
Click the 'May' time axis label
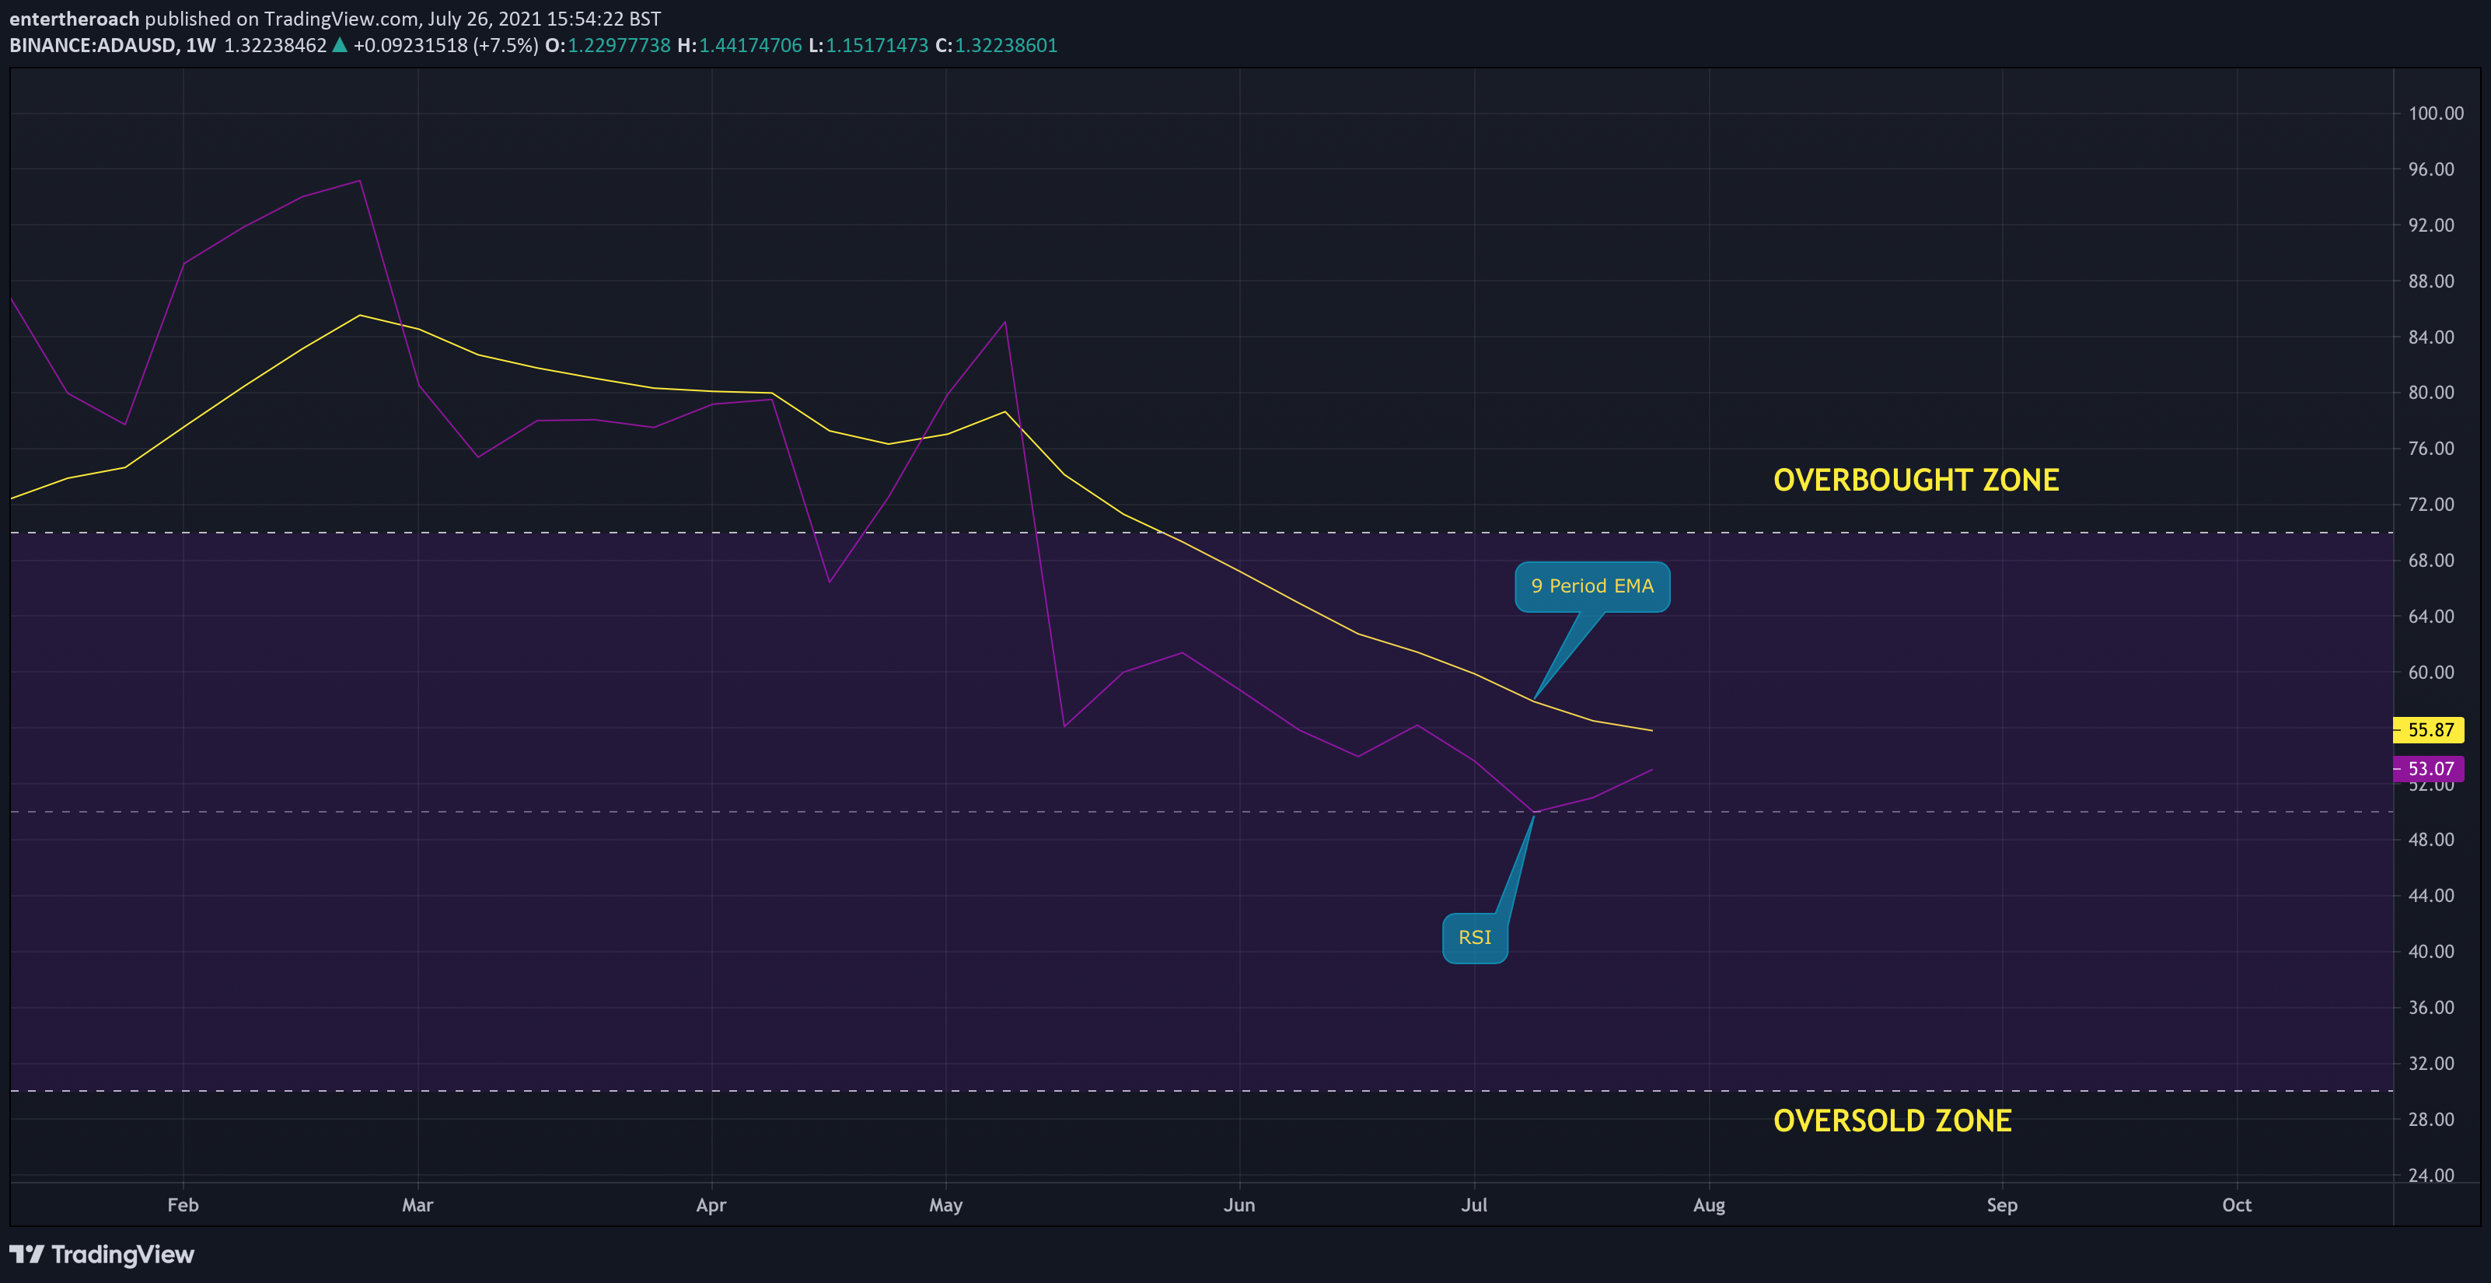[x=945, y=1204]
